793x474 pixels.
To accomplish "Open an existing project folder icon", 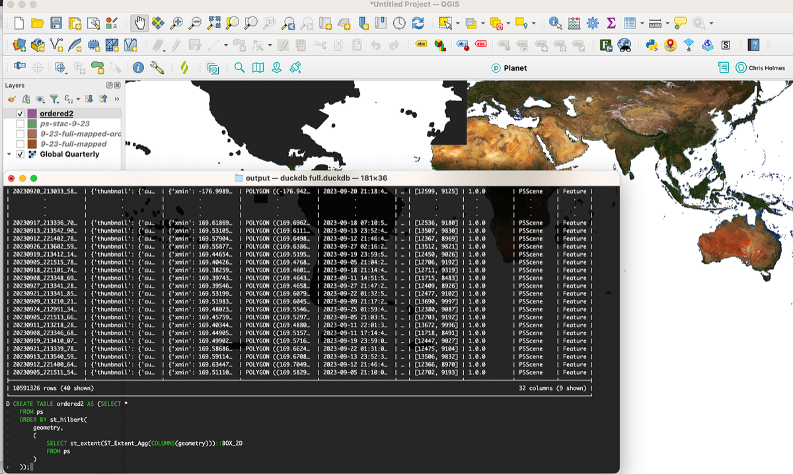I will (38, 23).
